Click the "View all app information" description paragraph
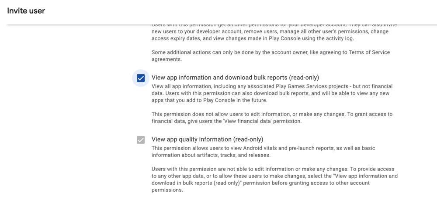The height and width of the screenshot is (204, 437). (x=272, y=93)
